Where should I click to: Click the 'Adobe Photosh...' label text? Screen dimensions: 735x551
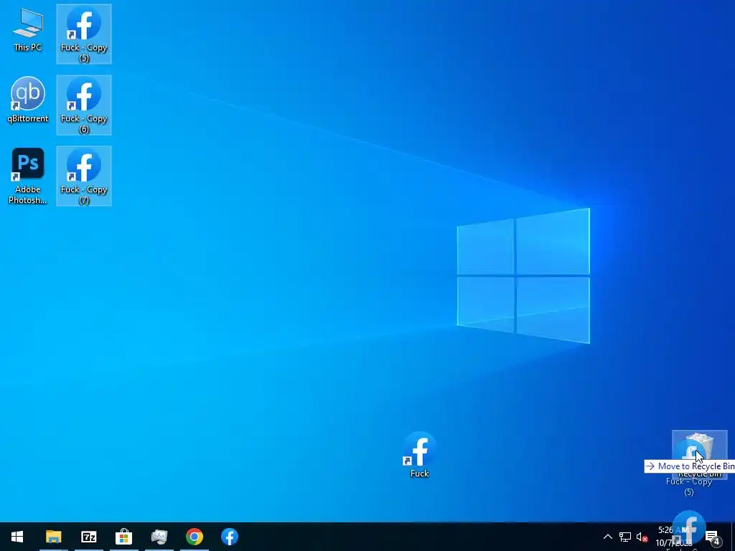tap(28, 195)
